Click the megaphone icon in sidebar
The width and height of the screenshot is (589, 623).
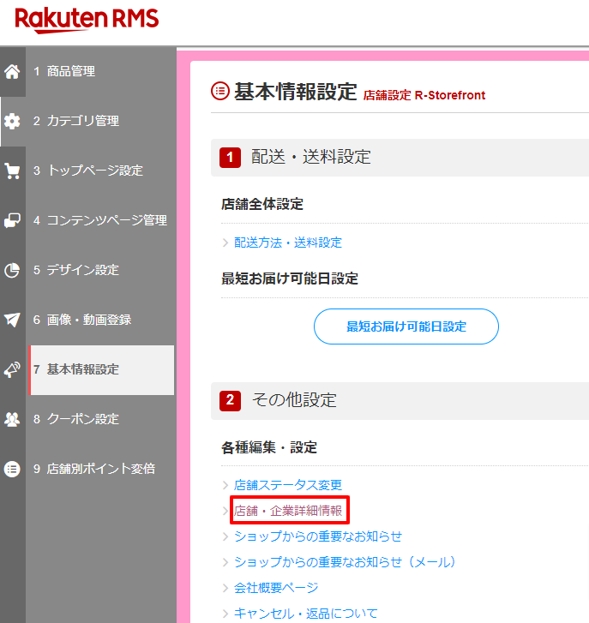coord(12,369)
